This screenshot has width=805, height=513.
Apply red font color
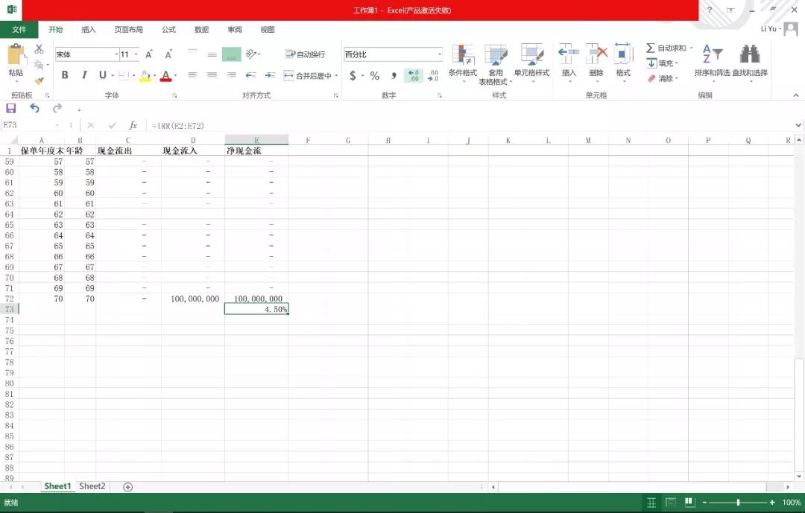click(165, 76)
